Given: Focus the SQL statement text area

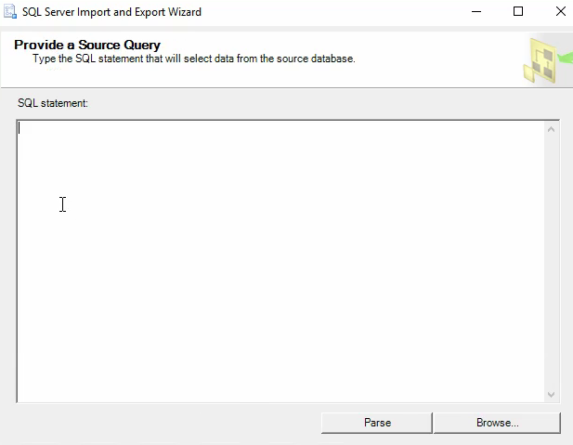Looking at the screenshot, I should coord(280,261).
